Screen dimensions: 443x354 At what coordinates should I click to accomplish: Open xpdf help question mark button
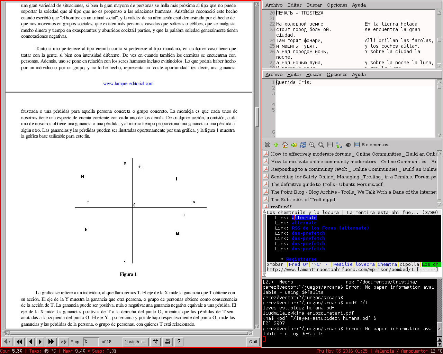click(179, 342)
